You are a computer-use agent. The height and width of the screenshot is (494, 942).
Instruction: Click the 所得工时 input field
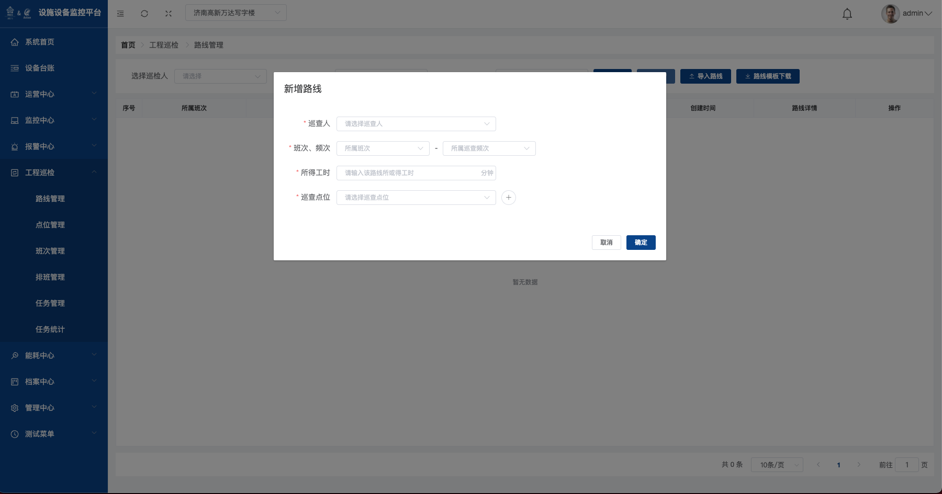[408, 173]
